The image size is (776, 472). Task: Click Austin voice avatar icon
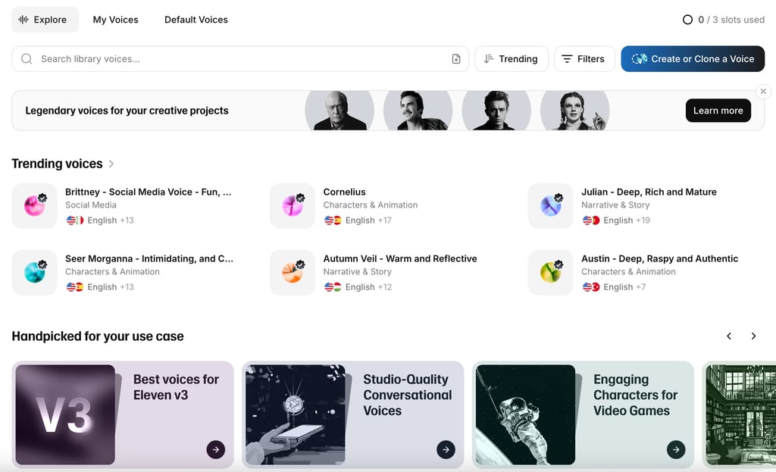(551, 272)
